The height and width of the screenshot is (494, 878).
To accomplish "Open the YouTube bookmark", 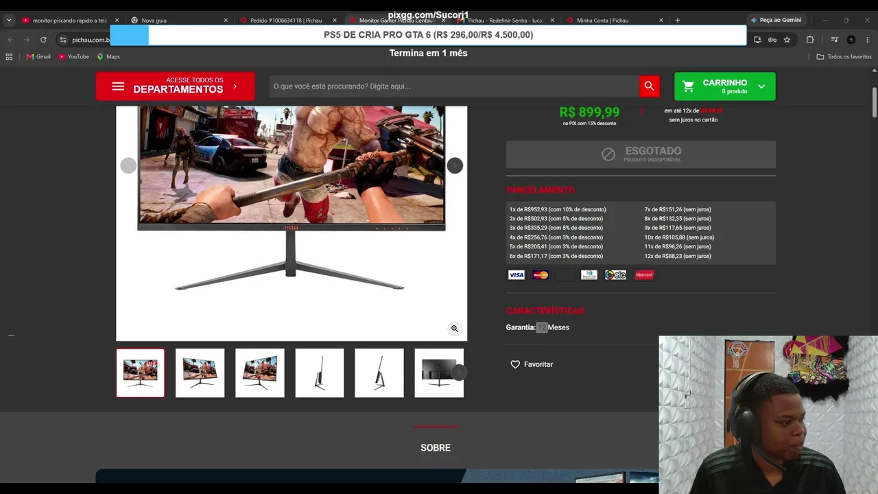I will coord(74,57).
